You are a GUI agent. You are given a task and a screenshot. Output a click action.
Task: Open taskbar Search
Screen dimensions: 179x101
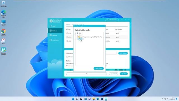(x=77, y=99)
